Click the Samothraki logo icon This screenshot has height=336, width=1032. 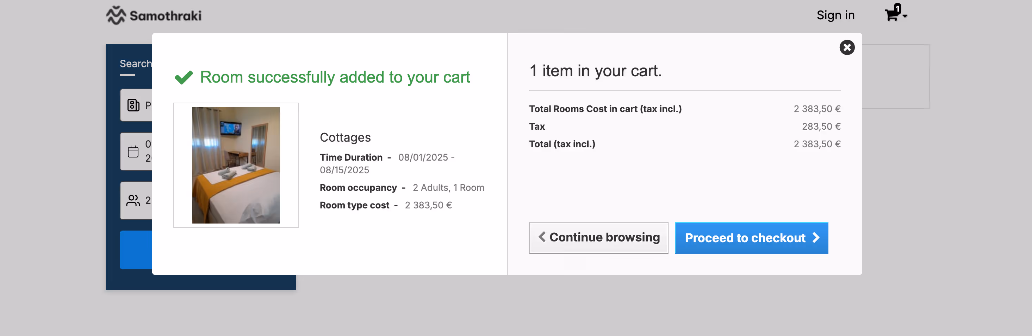(x=116, y=15)
